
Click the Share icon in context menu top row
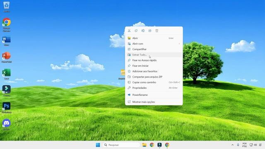click(150, 31)
